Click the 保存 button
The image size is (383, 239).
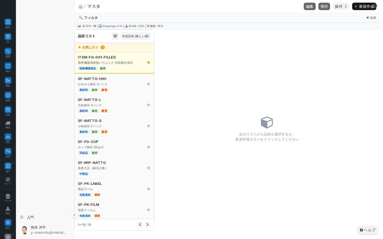pyautogui.click(x=324, y=6)
